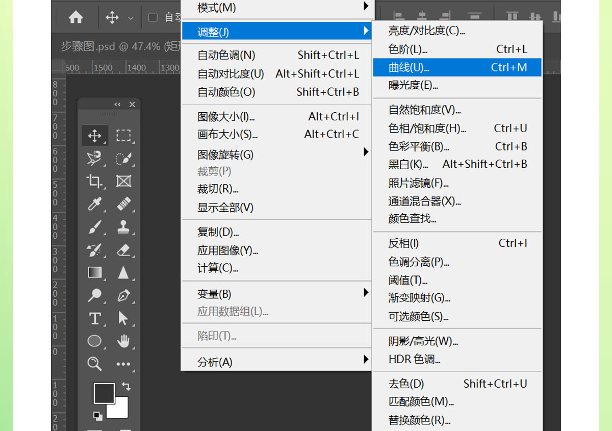Activate the Horizontal Type tool
Viewport: 612px width, 431px height.
[94, 318]
